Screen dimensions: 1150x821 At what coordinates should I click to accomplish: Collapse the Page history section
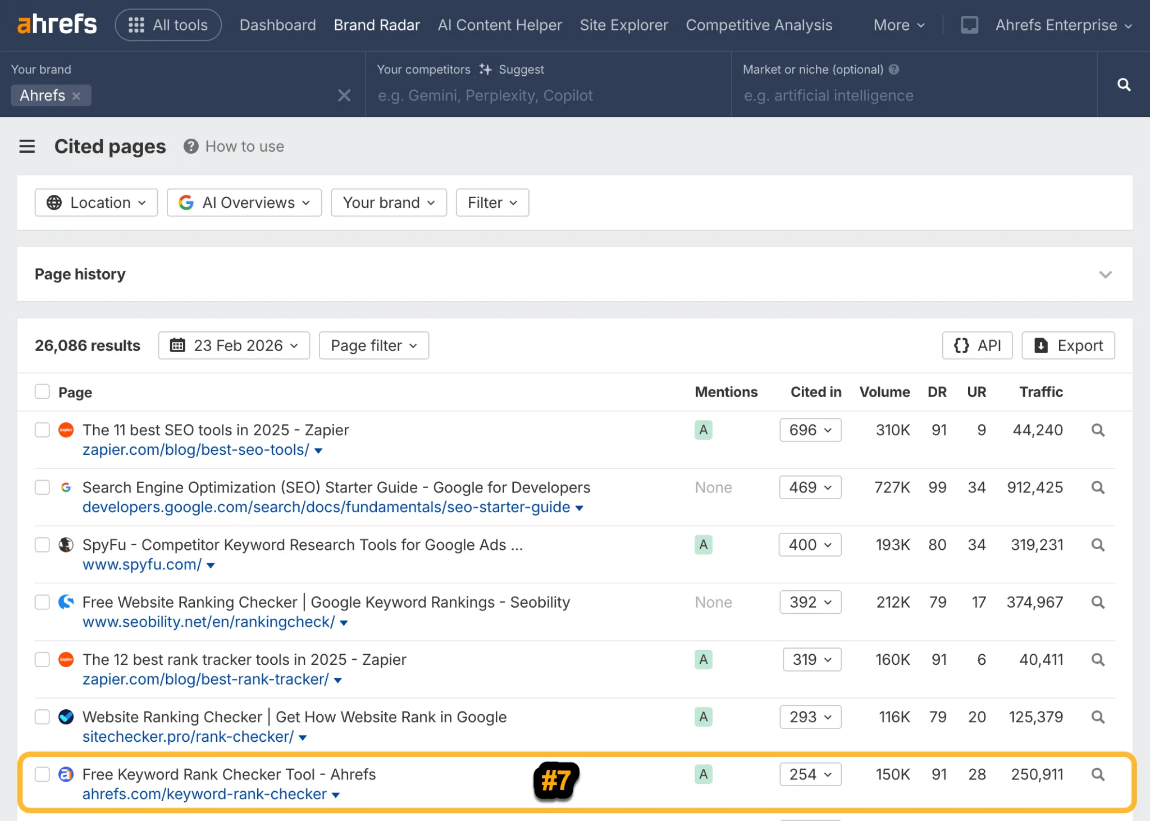coord(1105,275)
